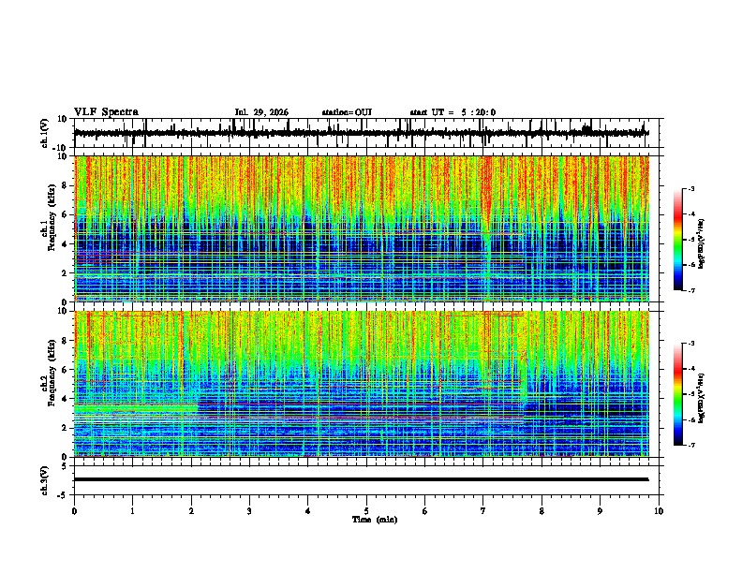Click the 'VLF Spectra' plot title
Image resolution: width=742 pixels, height=573 pixels.
(106, 112)
